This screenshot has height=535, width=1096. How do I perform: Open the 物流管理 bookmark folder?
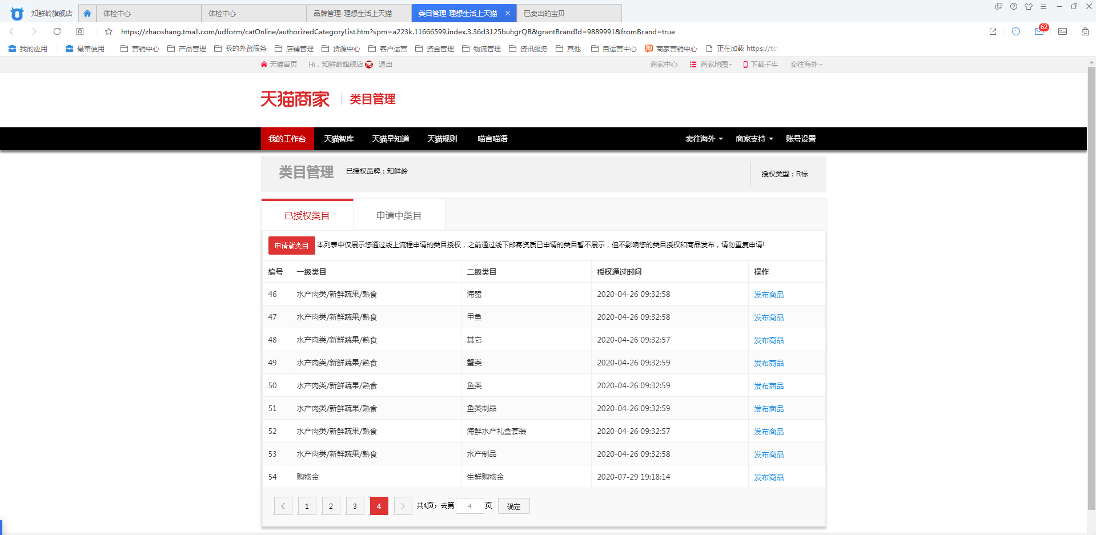[x=481, y=49]
